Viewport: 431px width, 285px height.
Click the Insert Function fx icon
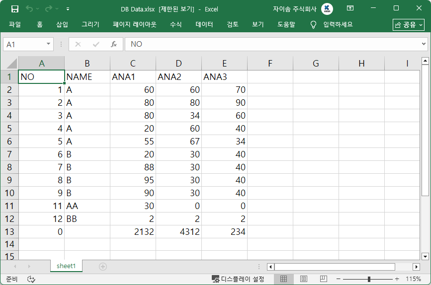pos(113,44)
